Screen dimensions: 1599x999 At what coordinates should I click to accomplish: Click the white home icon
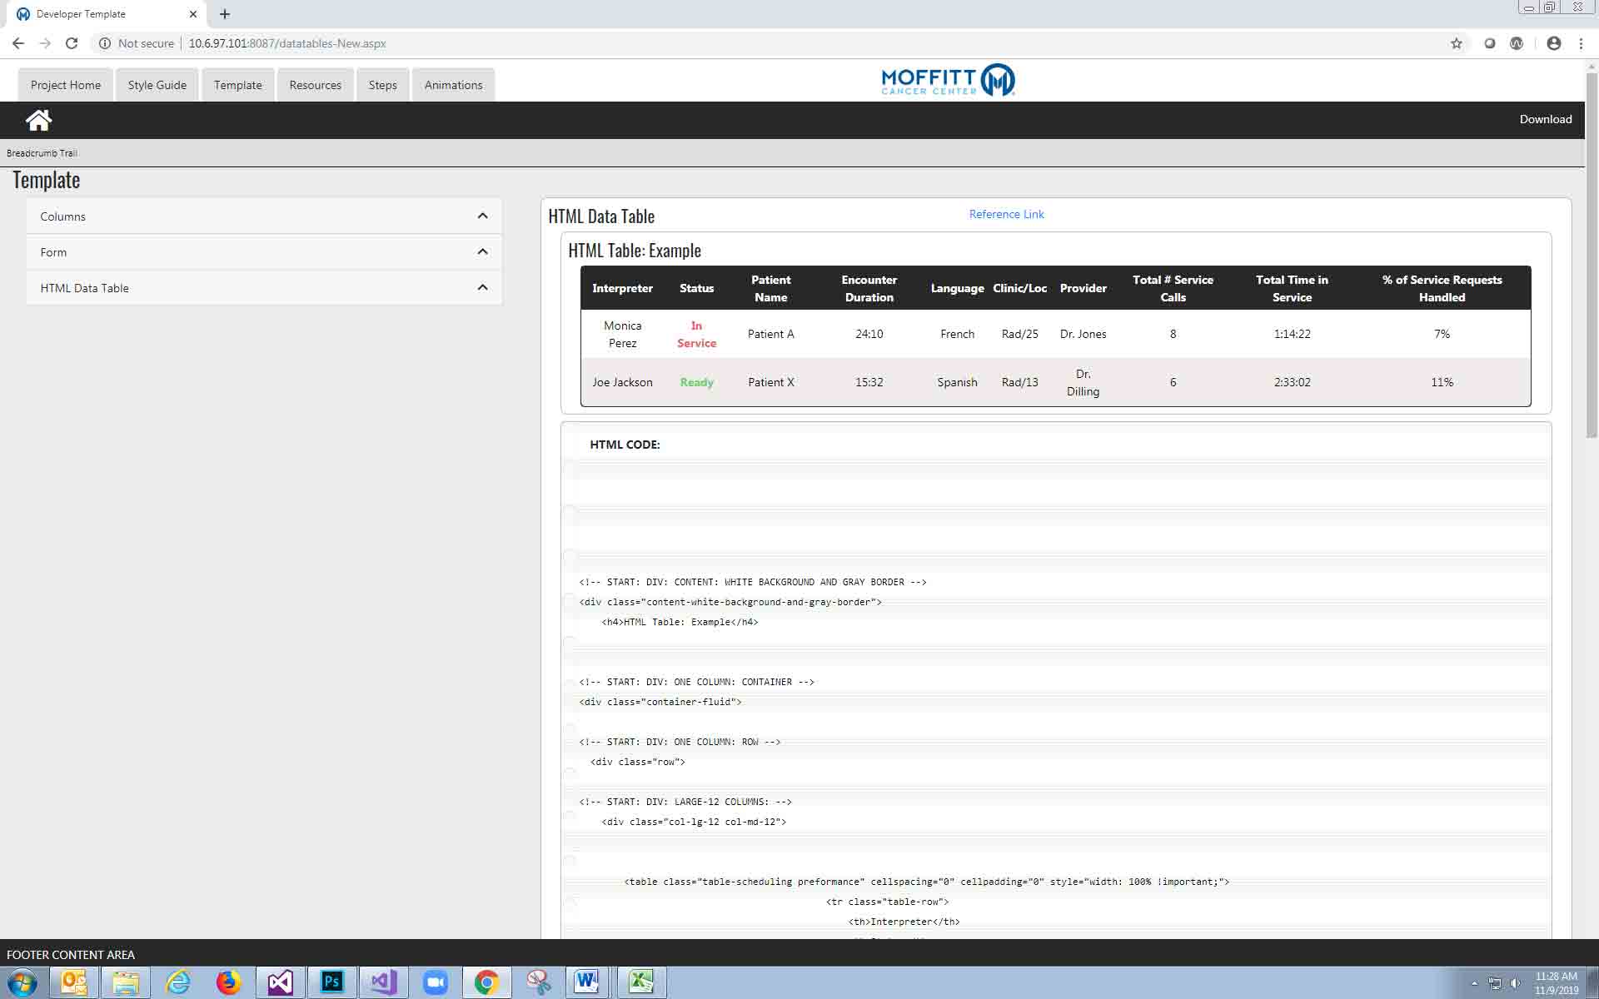pos(38,120)
